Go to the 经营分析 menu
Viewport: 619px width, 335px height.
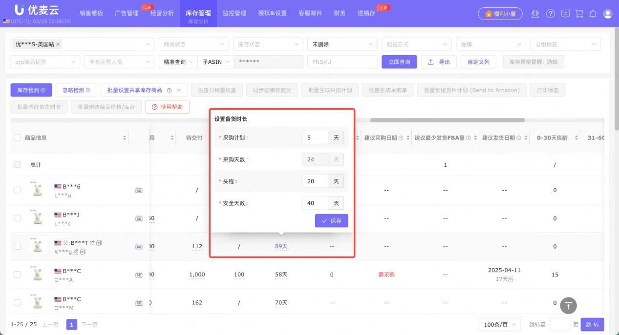click(162, 13)
